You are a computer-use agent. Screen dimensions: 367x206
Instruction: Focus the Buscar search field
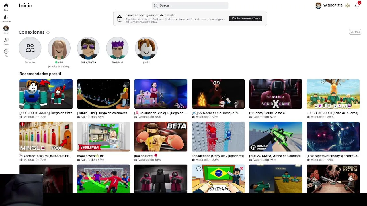(190, 5)
